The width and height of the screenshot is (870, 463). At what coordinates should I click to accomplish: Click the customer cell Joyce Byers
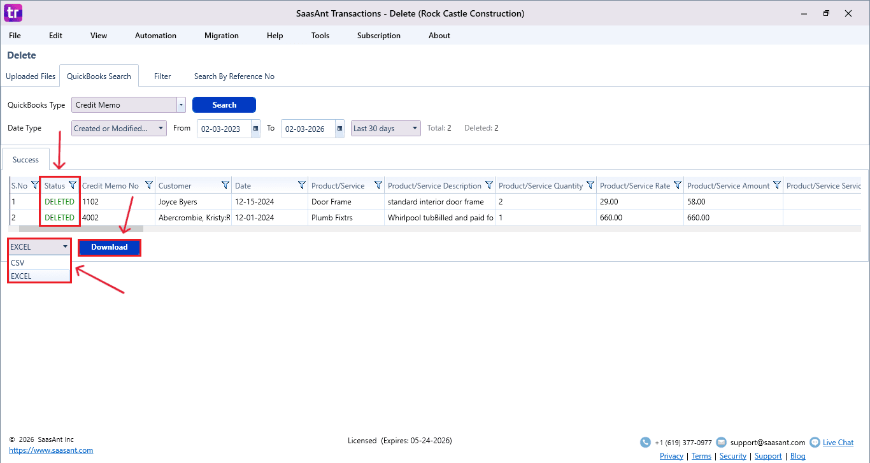[x=194, y=202]
